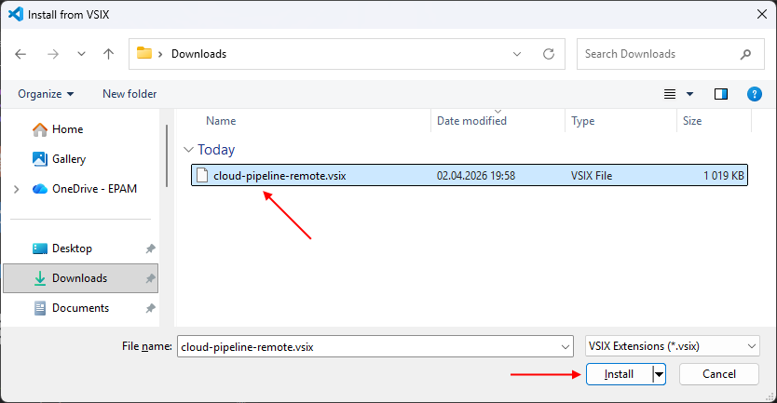777x403 pixels.
Task: Refresh the Downloads folder view
Action: pyautogui.click(x=549, y=54)
